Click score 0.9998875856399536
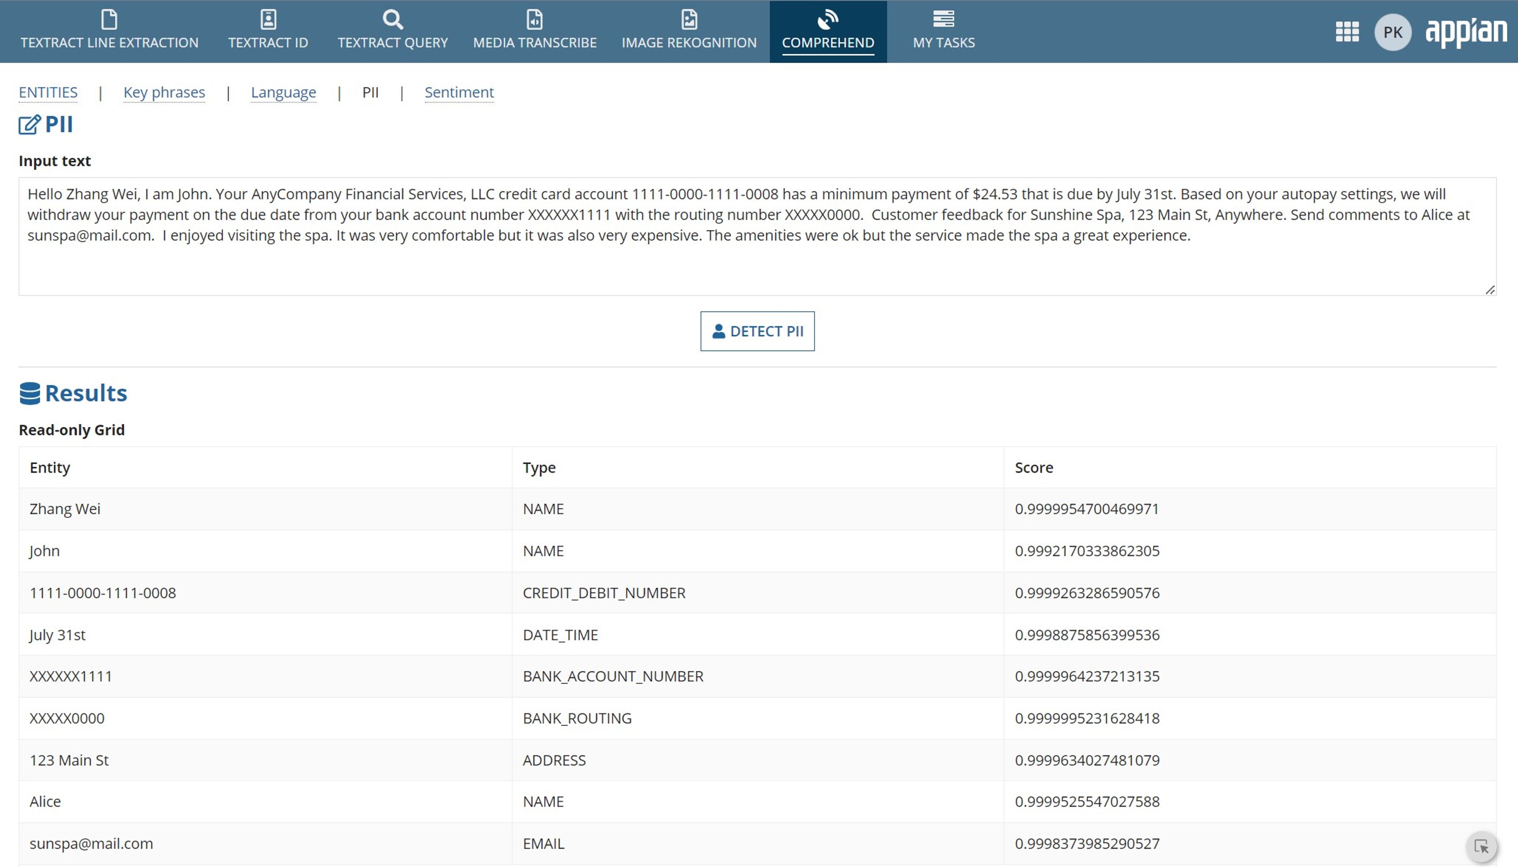Image resolution: width=1518 pixels, height=867 pixels. coord(1087,635)
